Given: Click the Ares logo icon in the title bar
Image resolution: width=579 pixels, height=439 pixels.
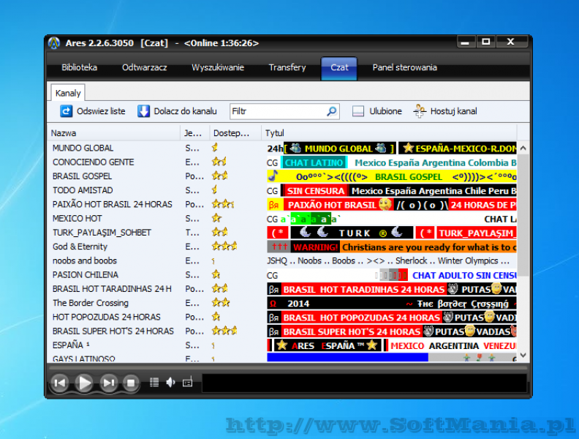Looking at the screenshot, I should coord(54,43).
